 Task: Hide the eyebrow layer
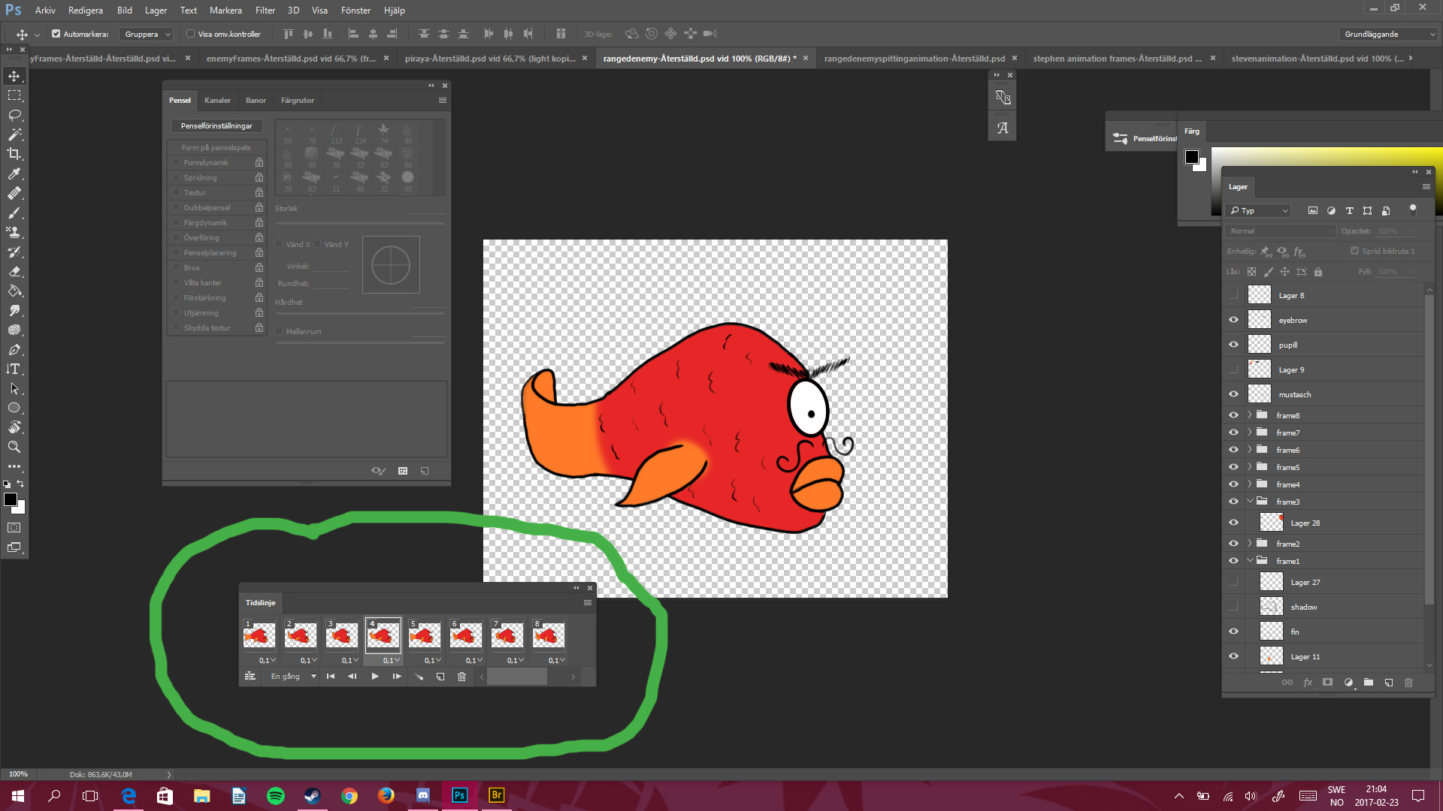(x=1233, y=320)
